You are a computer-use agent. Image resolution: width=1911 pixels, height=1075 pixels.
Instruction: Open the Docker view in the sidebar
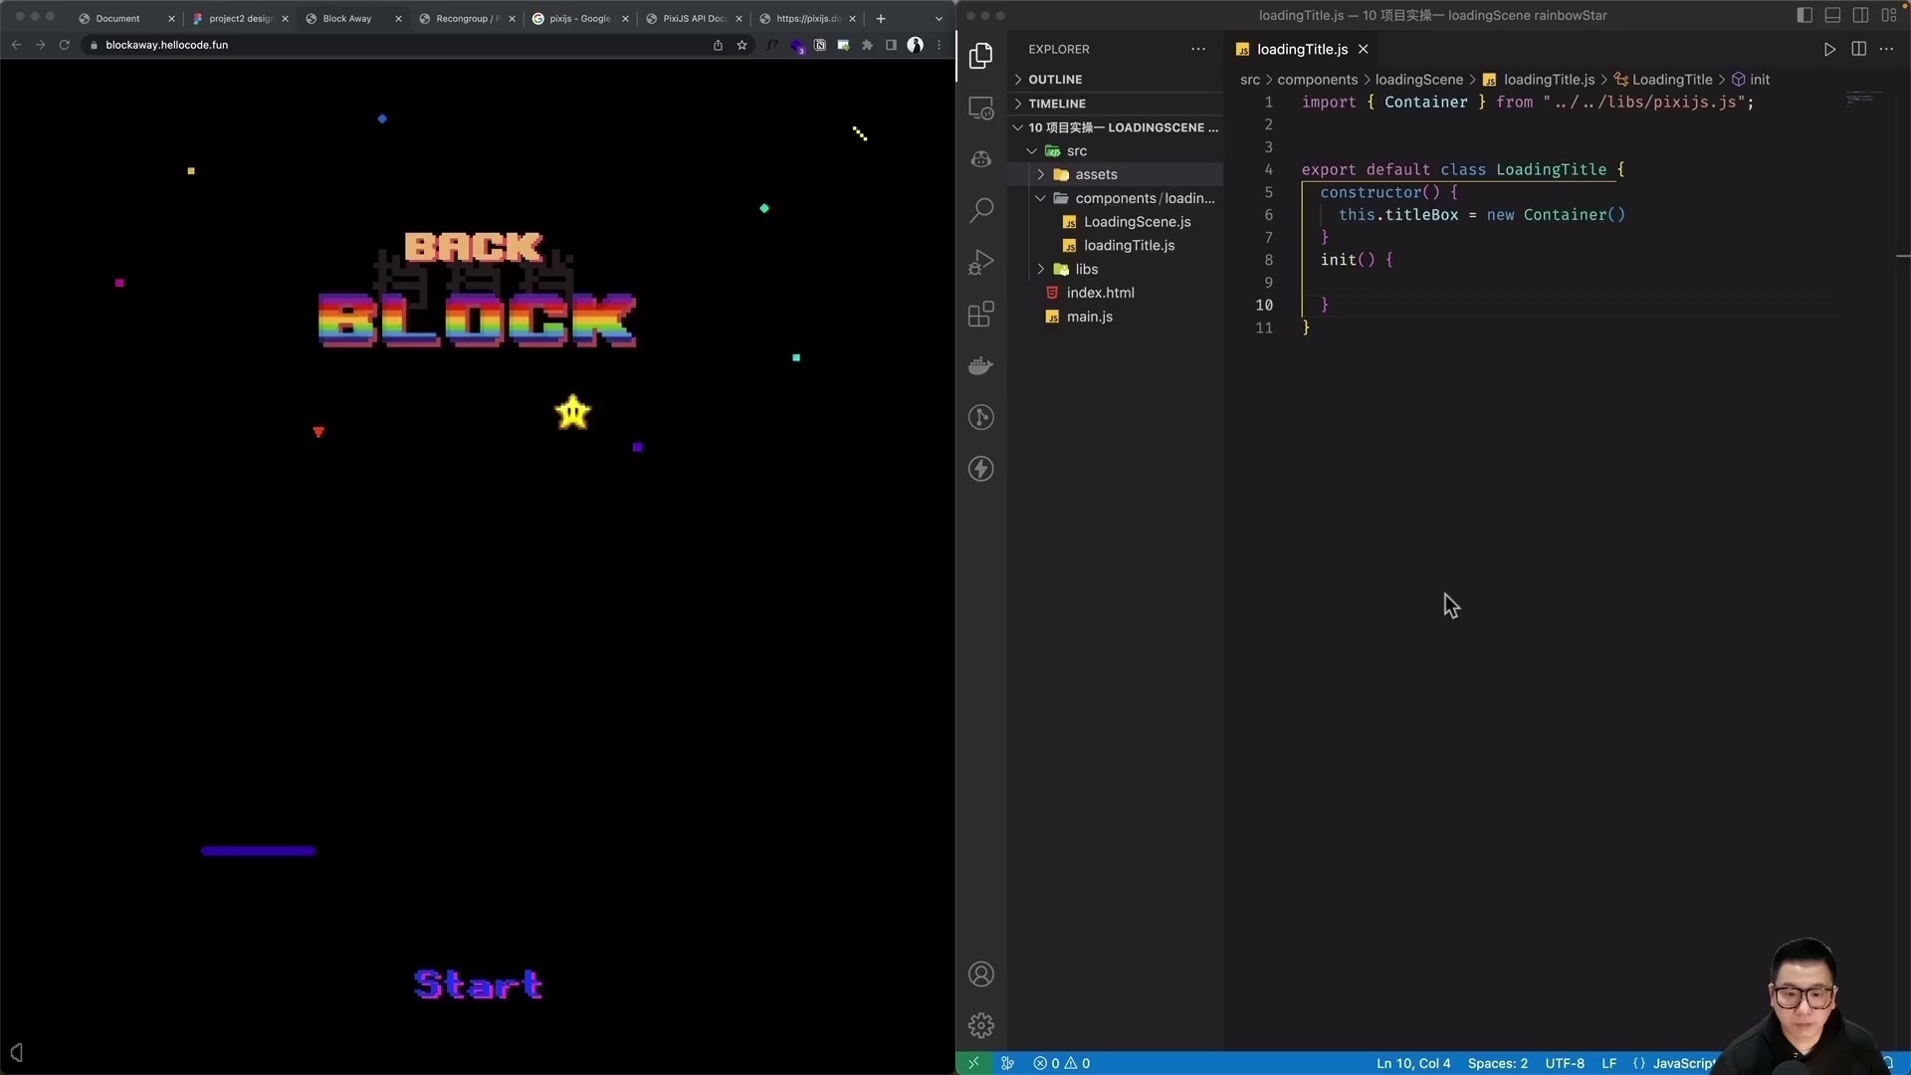(x=981, y=365)
